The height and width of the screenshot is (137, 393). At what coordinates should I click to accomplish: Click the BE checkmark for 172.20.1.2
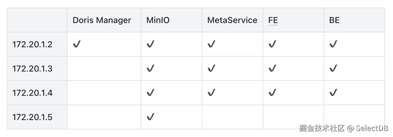[x=333, y=45]
